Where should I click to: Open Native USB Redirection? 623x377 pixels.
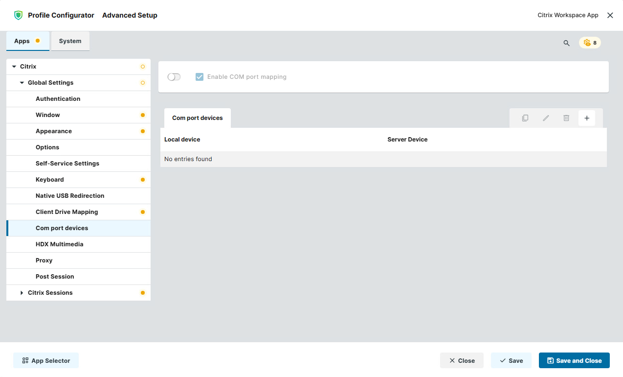pos(78,196)
